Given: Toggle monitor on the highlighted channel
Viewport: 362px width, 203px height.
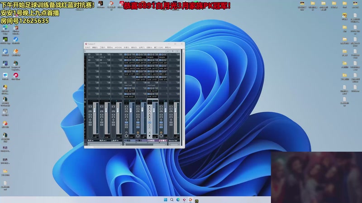Looking at the screenshot, I should (150, 133).
